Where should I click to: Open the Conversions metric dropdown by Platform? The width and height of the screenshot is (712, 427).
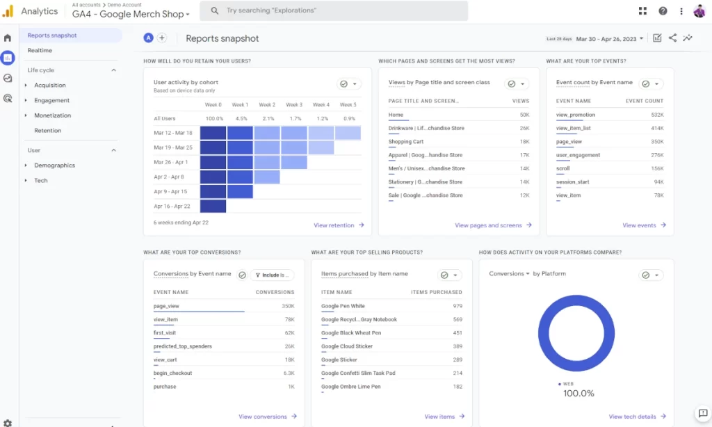coord(510,274)
